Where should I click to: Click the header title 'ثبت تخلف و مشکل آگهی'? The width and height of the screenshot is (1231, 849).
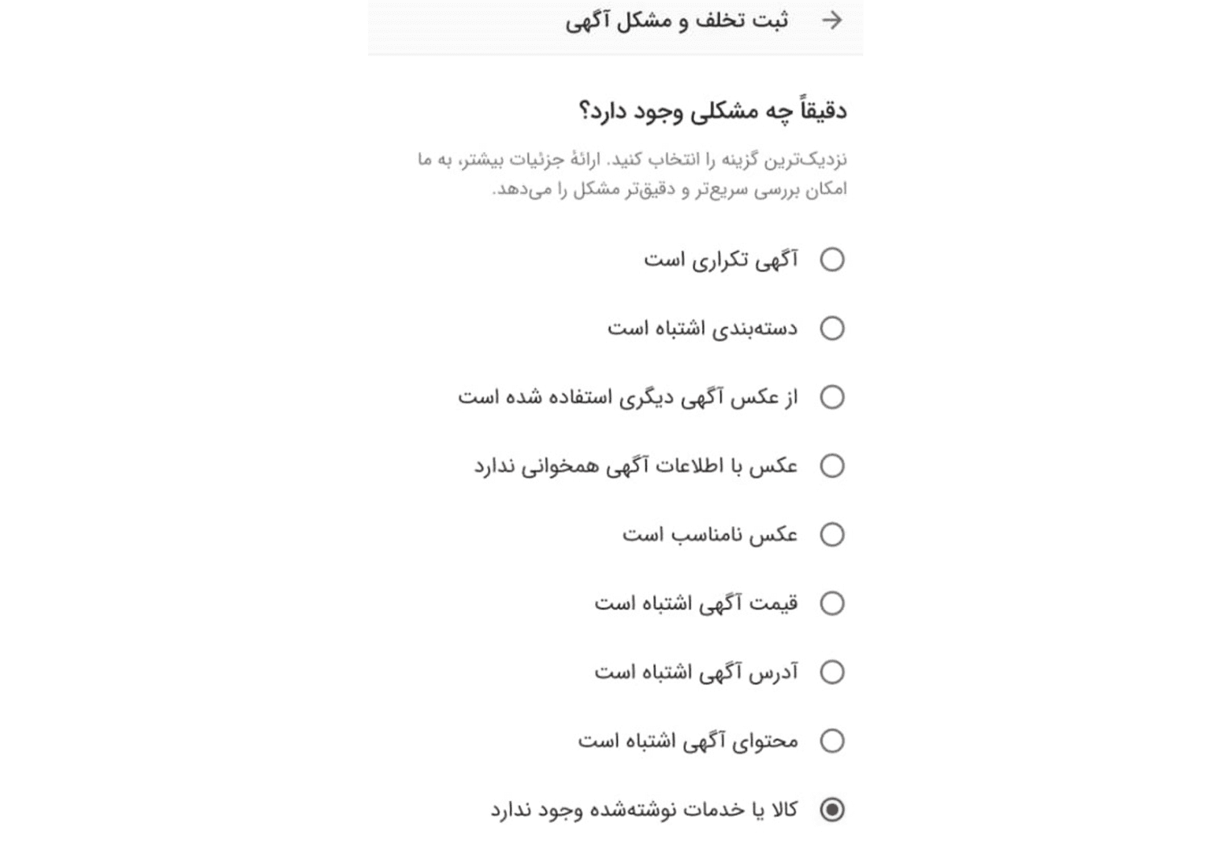point(676,20)
